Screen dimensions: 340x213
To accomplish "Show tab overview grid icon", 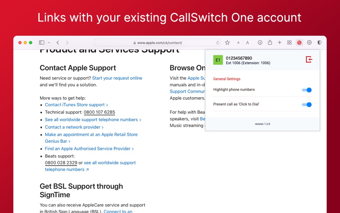I will pyautogui.click(x=289, y=43).
